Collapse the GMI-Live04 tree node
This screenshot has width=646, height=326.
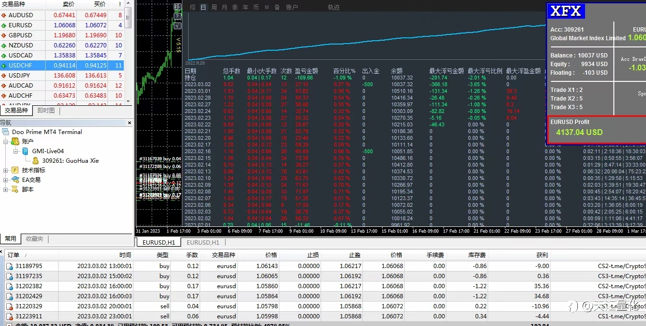coord(16,151)
